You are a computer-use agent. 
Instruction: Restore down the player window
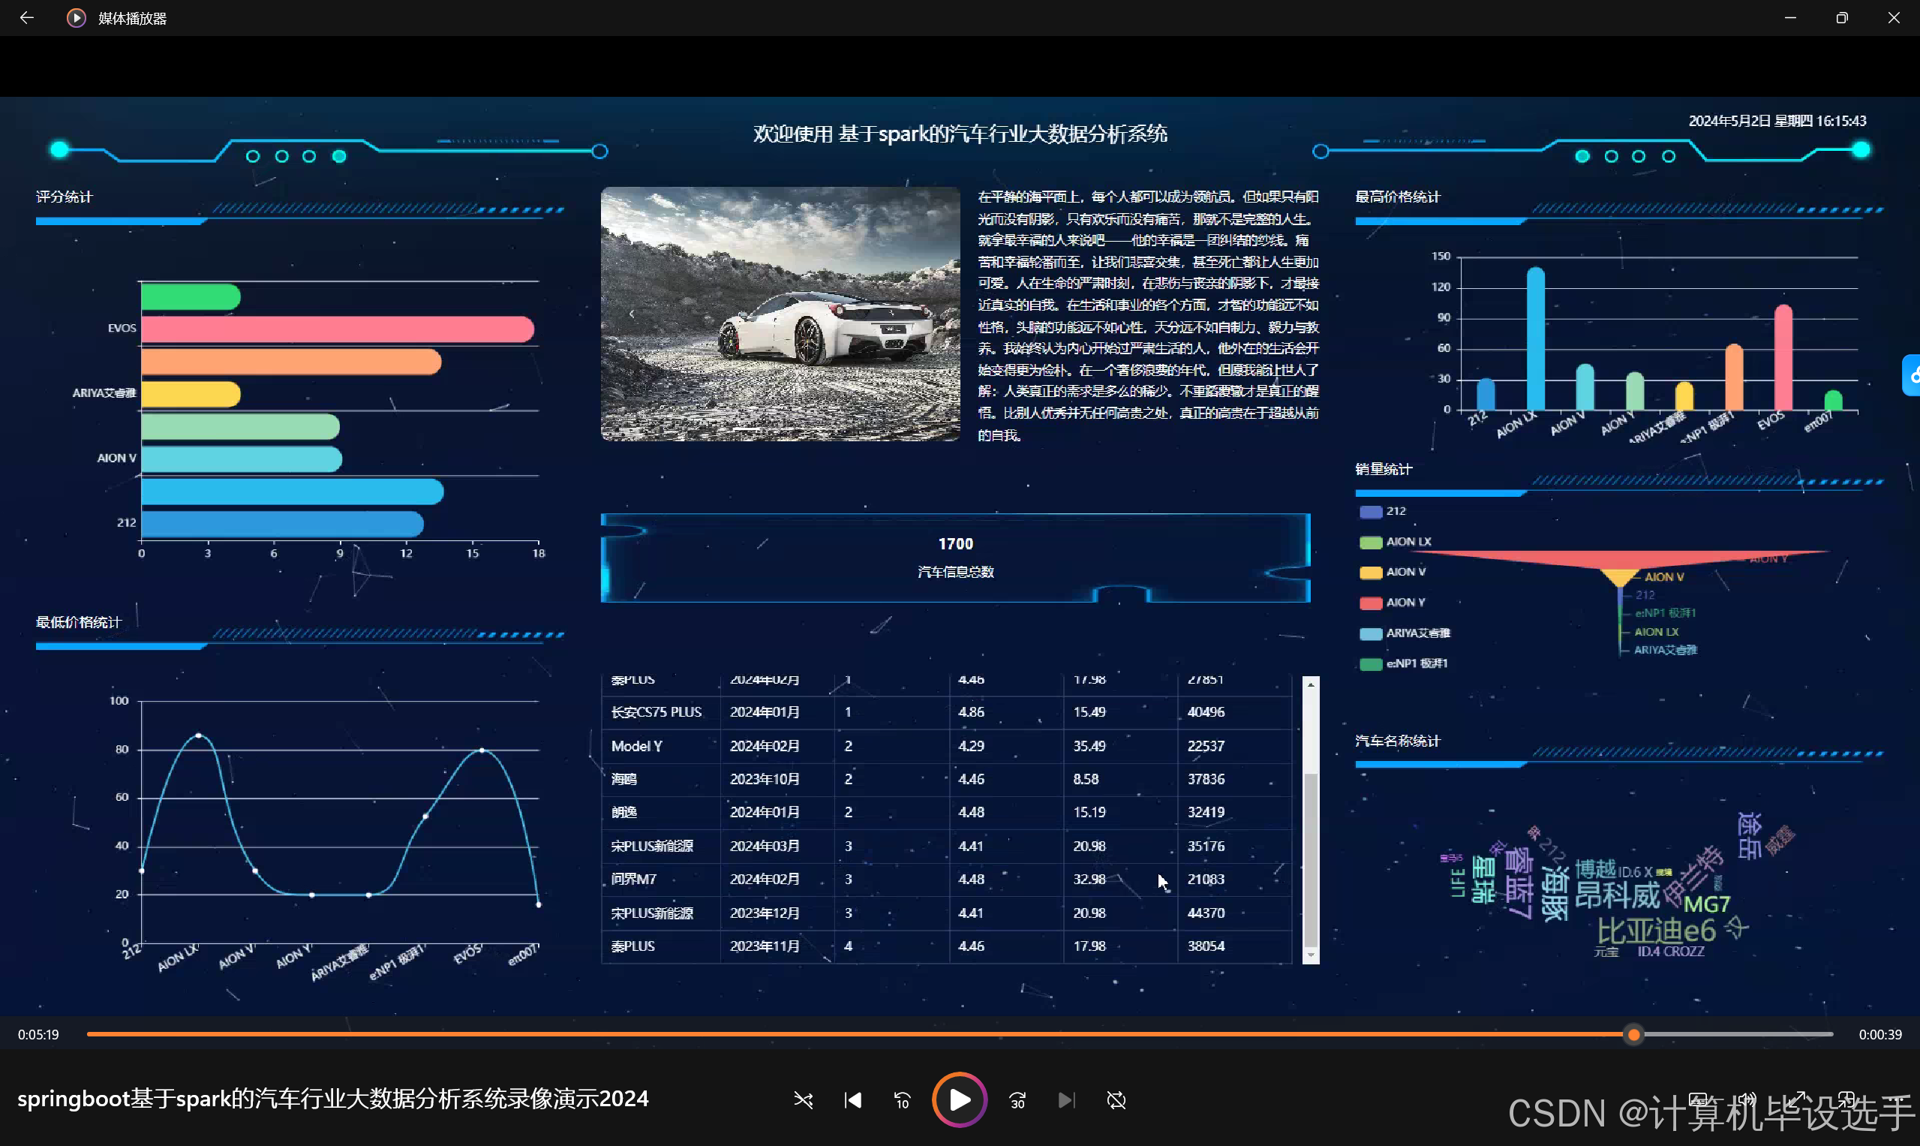tap(1841, 18)
